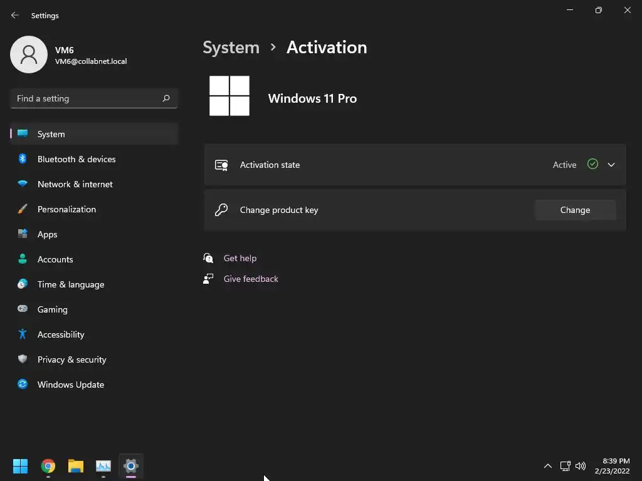This screenshot has height=481, width=642.
Task: Click the Windows 11 Pro edition text
Action: 312,98
